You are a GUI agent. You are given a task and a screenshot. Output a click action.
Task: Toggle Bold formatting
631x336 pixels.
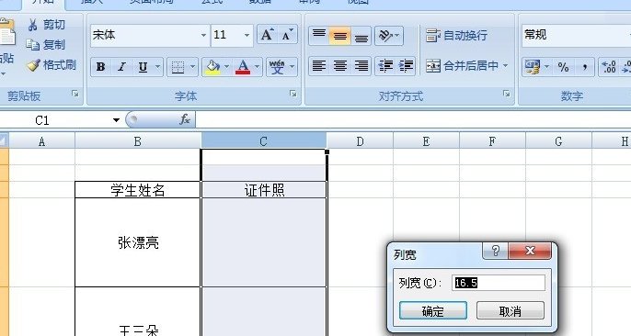101,67
